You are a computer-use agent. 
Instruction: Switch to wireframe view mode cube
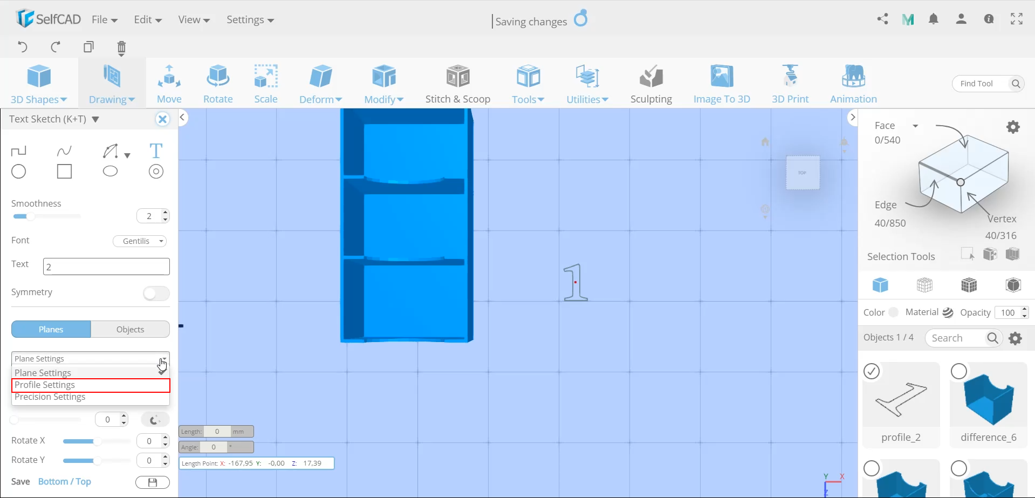click(924, 284)
